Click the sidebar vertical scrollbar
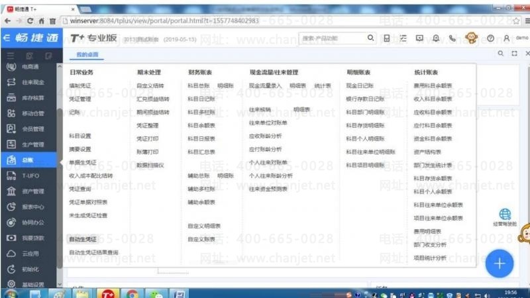 pos(60,187)
